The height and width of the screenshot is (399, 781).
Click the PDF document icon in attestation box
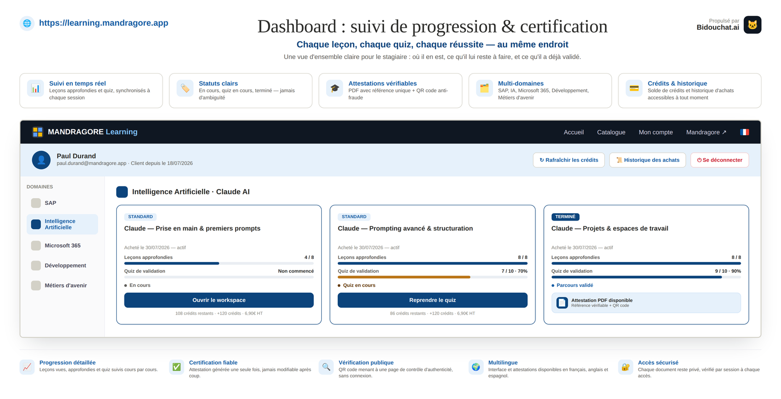coord(562,303)
